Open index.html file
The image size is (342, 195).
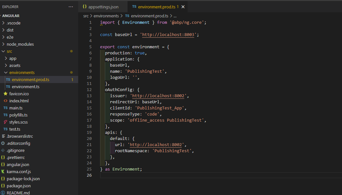coord(19,101)
